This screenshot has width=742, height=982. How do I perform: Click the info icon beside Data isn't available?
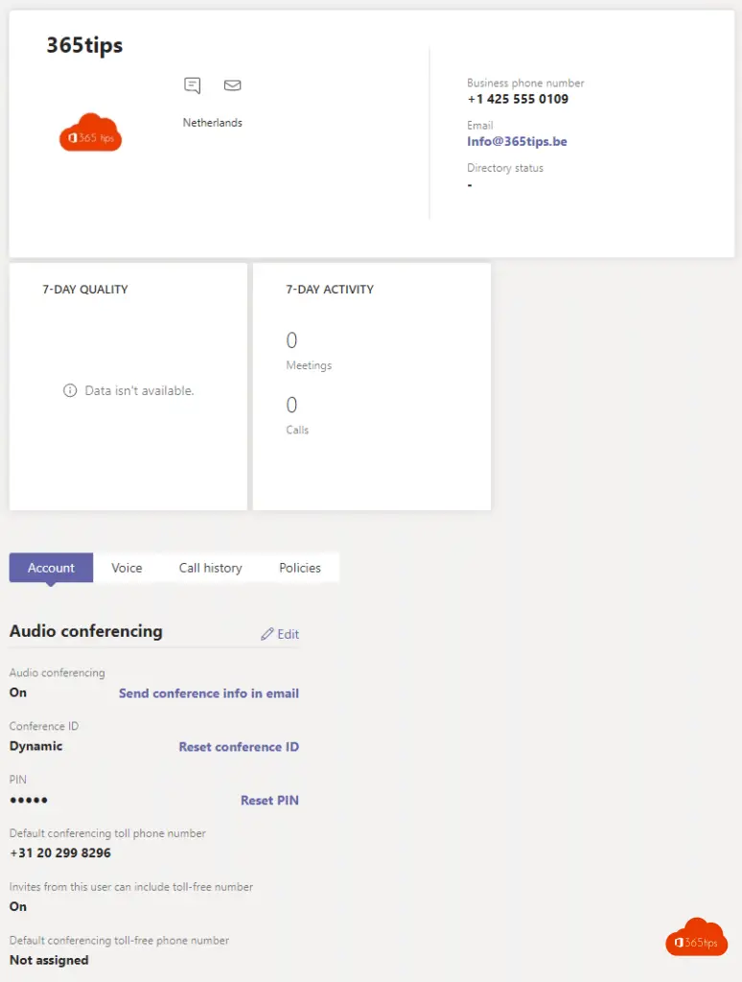tap(69, 390)
